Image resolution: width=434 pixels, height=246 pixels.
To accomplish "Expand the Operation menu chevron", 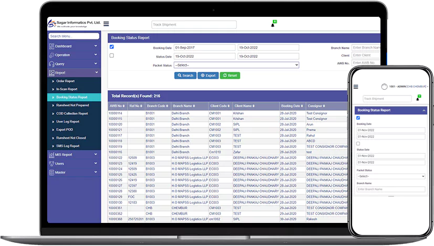I will point(96,55).
